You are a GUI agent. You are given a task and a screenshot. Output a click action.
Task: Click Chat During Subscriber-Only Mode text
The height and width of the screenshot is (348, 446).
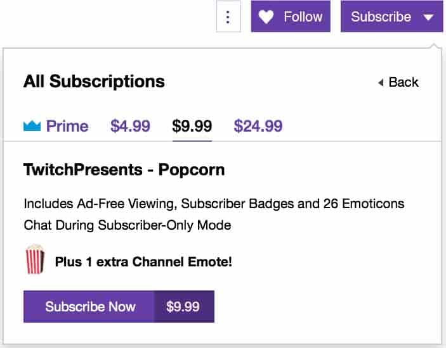[x=127, y=225]
